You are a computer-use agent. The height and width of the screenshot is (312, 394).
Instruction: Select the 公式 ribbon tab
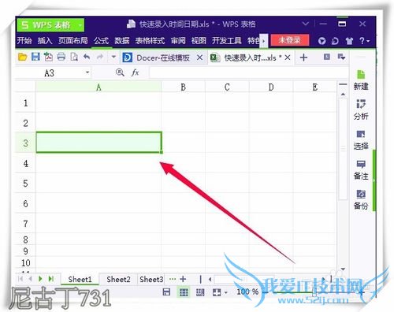102,40
